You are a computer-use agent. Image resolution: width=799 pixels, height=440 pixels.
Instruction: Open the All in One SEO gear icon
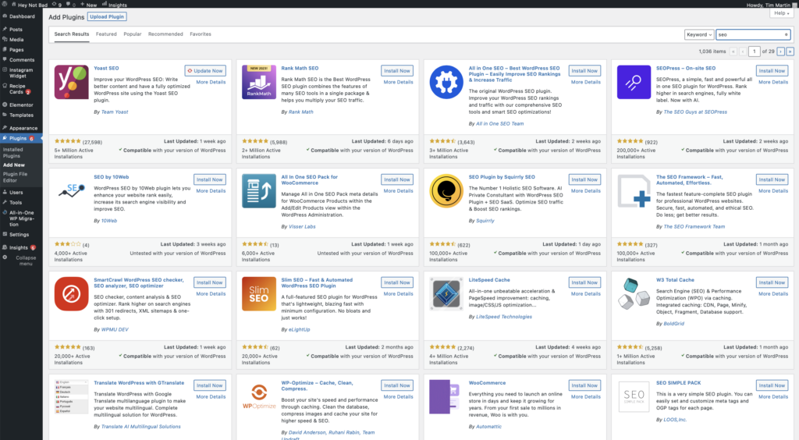446,82
